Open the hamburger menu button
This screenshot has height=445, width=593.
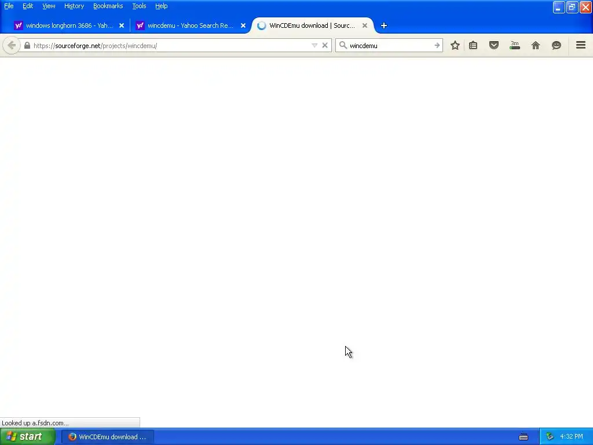tap(581, 45)
